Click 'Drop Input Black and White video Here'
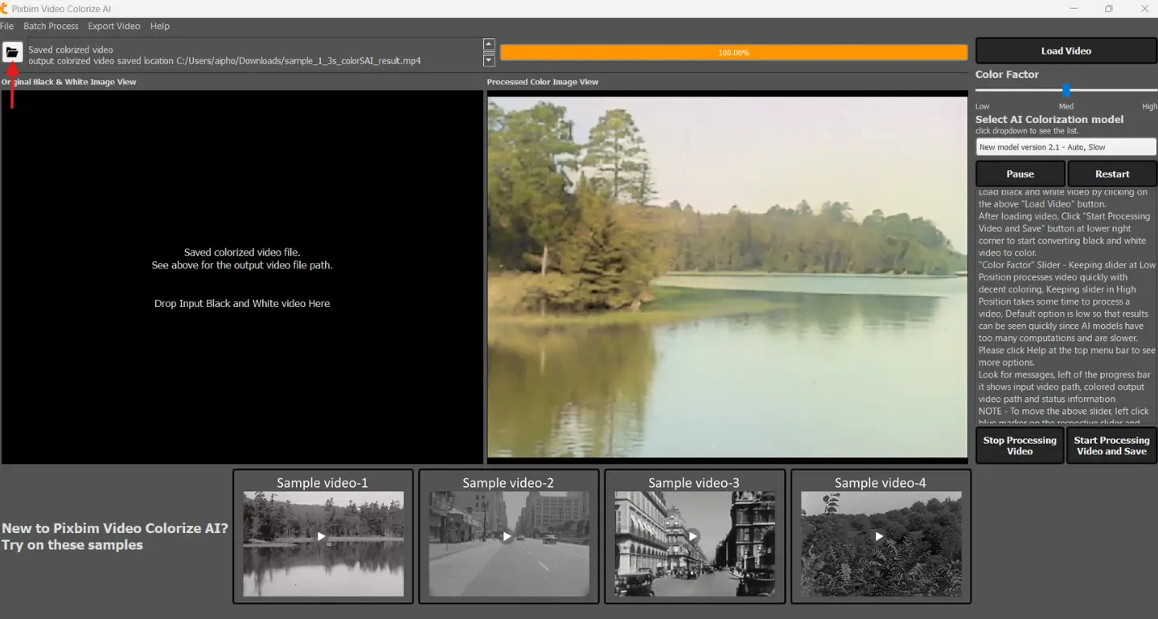Viewport: 1158px width, 619px height. 242,304
